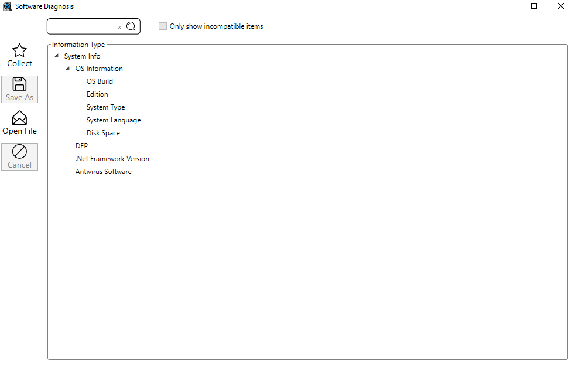Click the Save As floppy disk icon
Viewport: 572px width, 371px height.
[19, 84]
